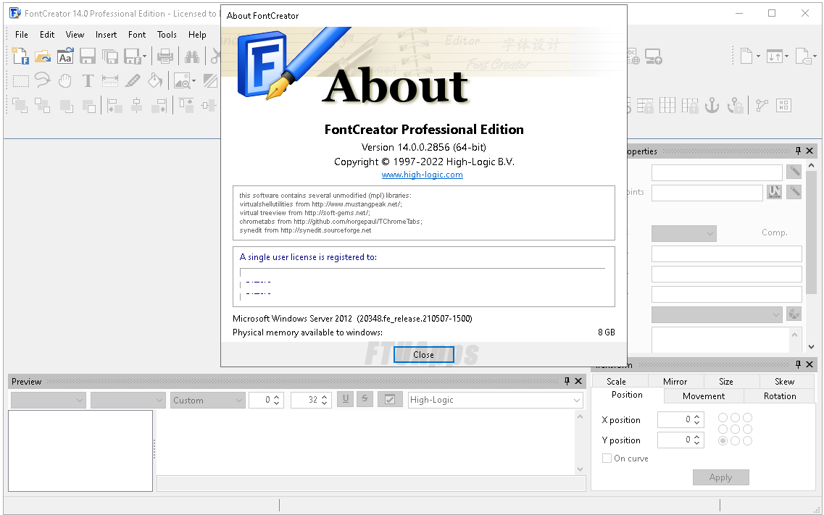Increase the Y position stepper value
824x515 pixels.
pos(697,437)
